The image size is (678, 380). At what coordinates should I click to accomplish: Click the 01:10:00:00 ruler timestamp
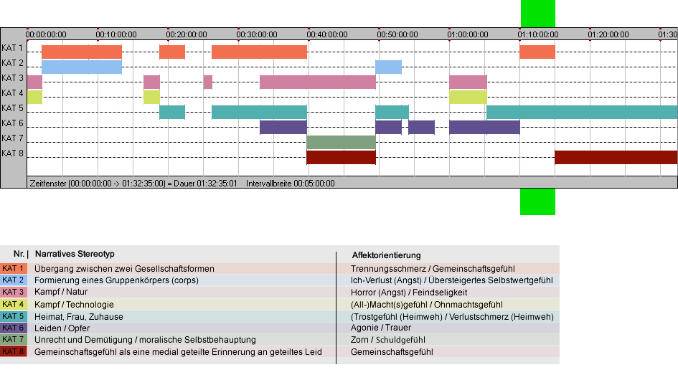coord(538,34)
